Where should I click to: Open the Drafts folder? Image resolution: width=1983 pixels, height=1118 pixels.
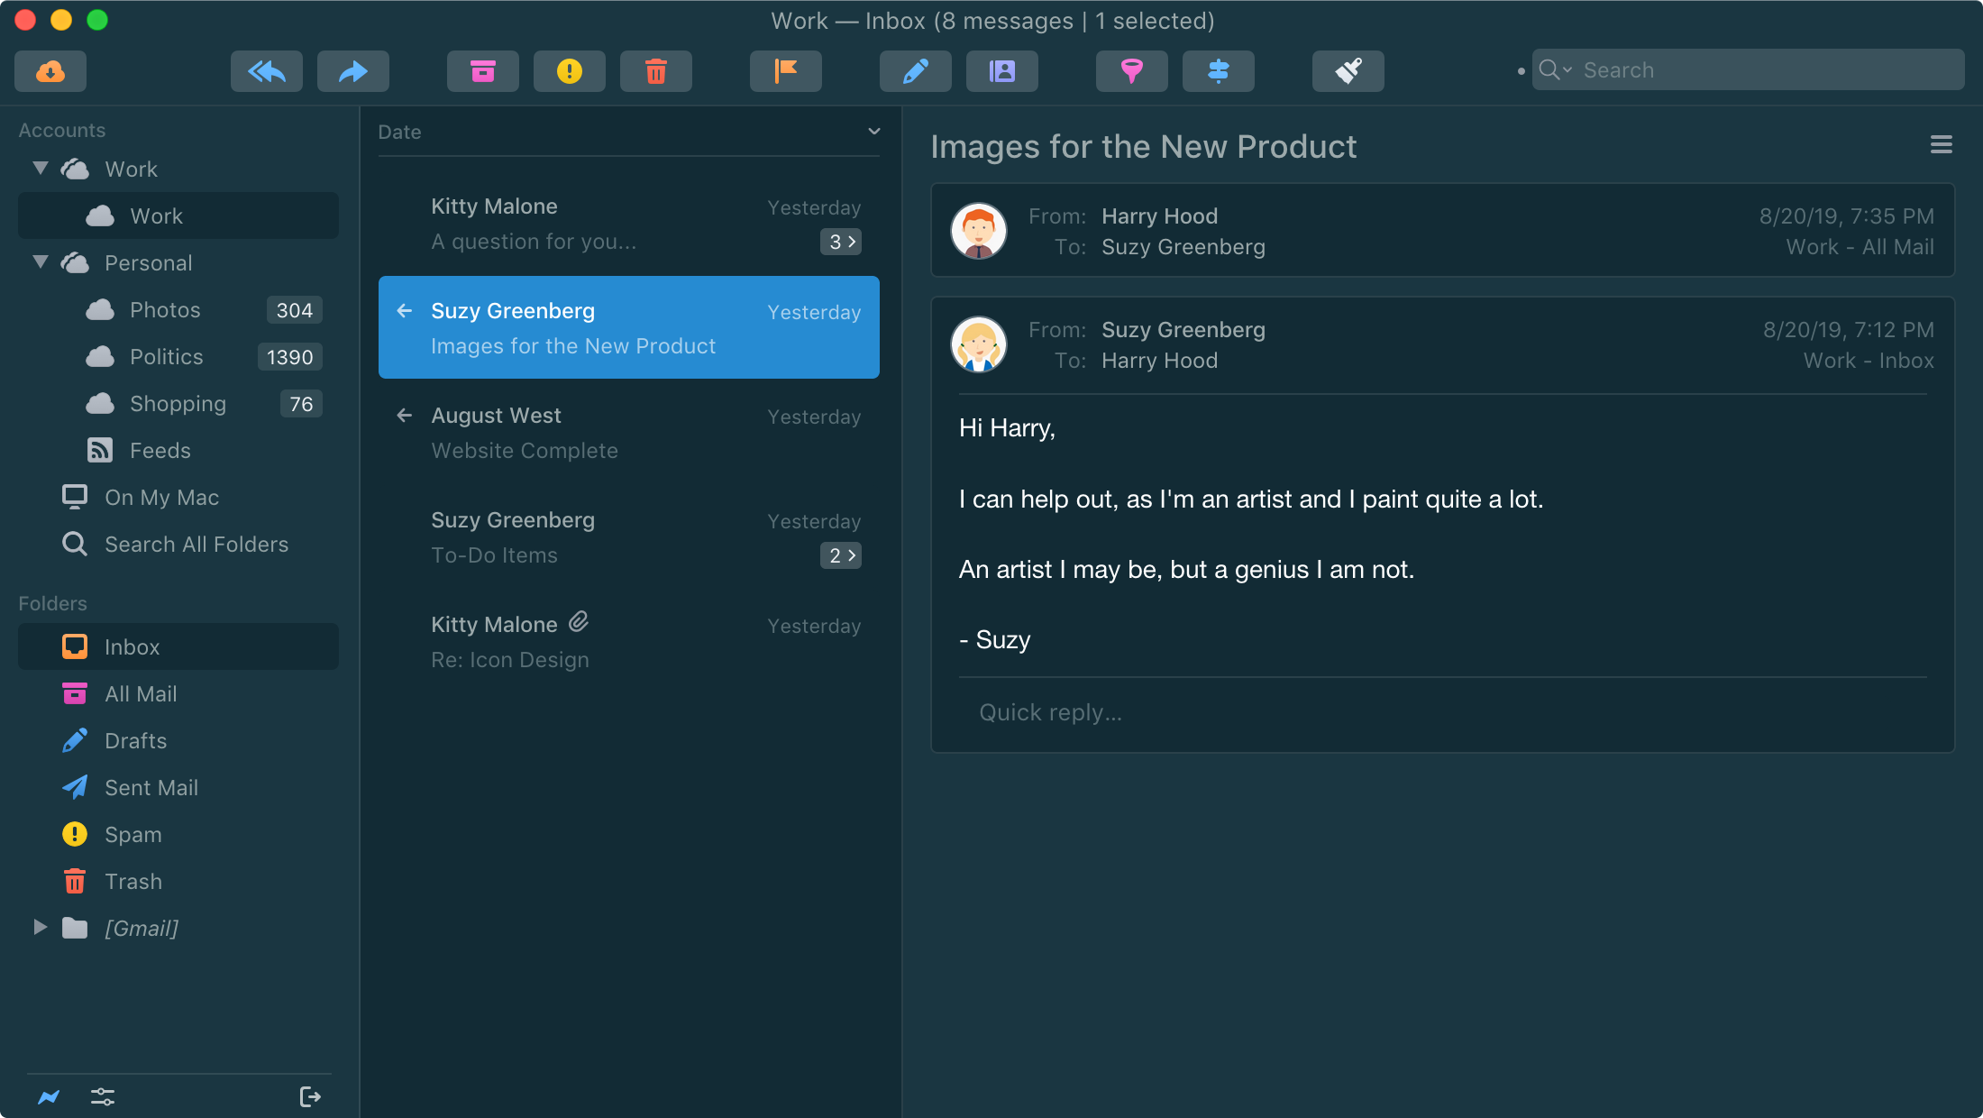(x=135, y=741)
